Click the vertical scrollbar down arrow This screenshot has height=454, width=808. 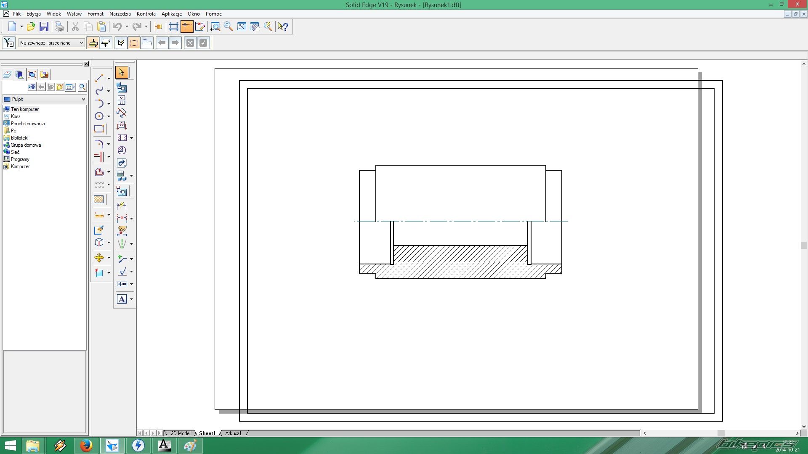pos(804,427)
